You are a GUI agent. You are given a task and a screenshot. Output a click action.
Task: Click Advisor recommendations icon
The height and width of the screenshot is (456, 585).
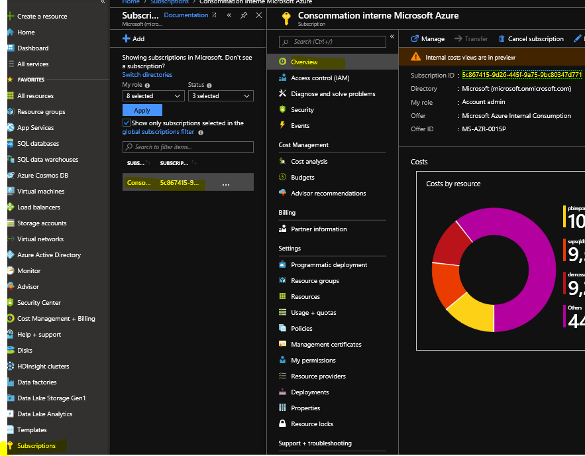282,193
